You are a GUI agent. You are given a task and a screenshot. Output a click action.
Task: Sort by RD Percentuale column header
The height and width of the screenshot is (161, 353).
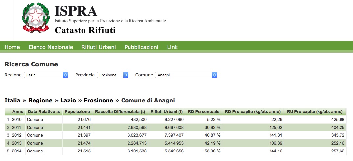[x=203, y=112]
